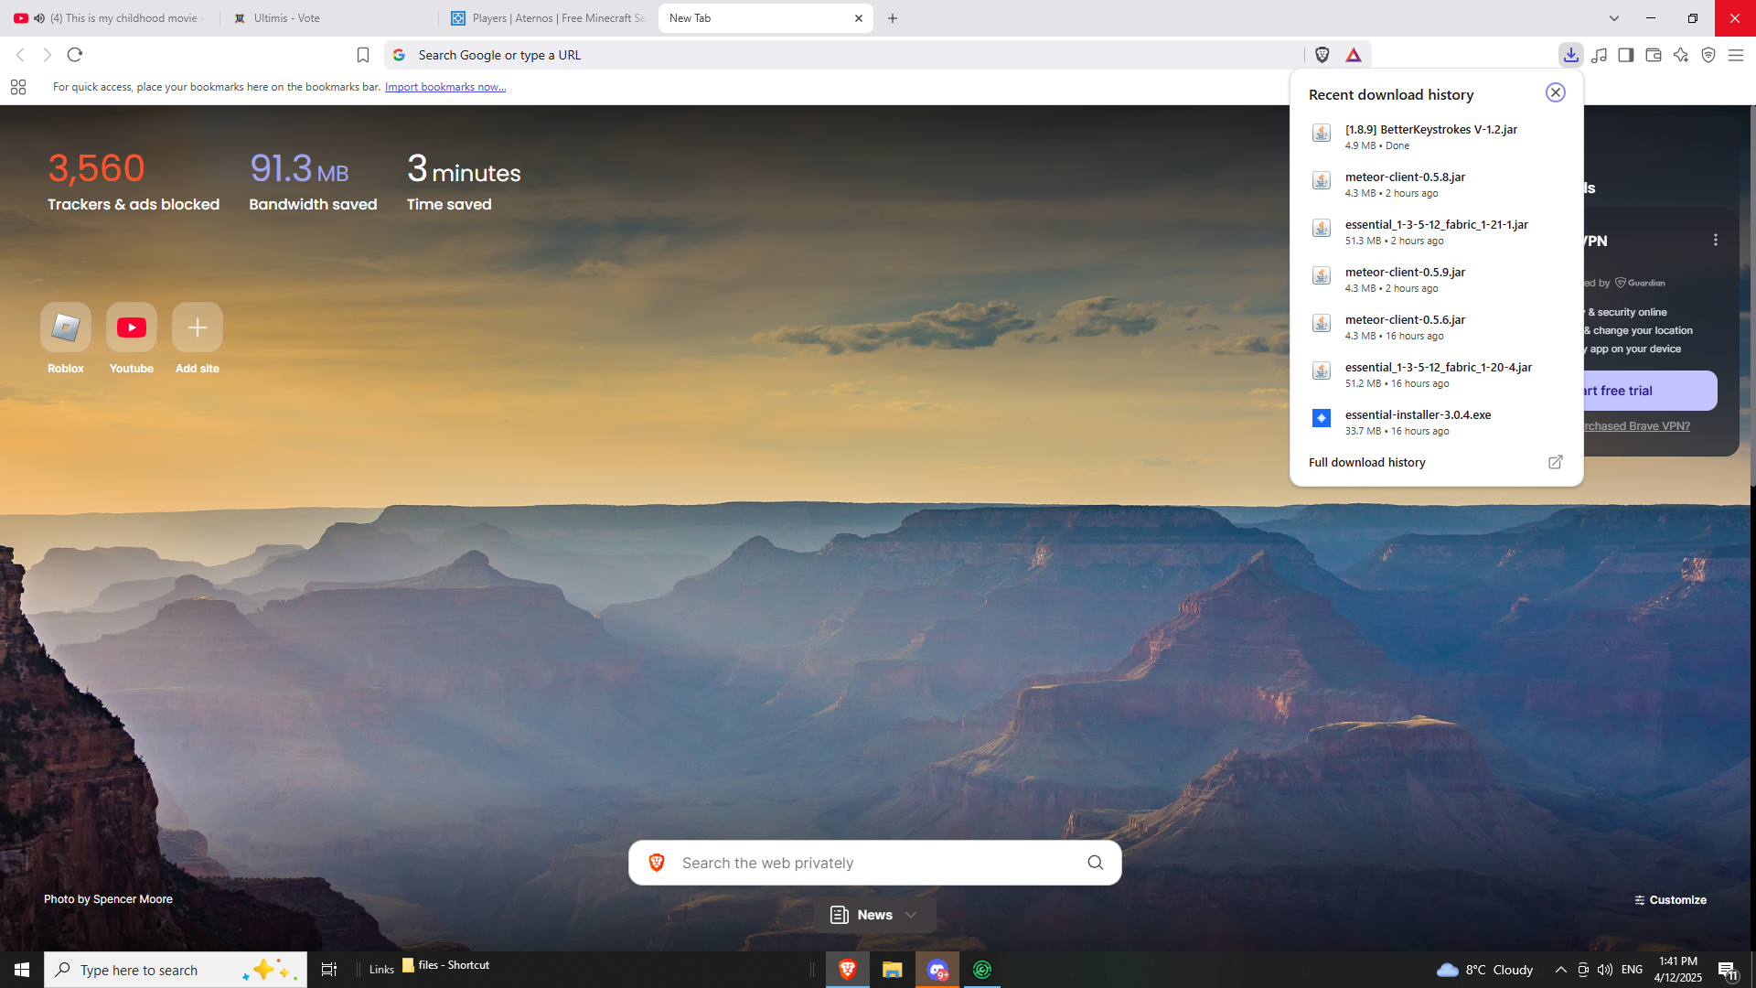Screen dimensions: 1756x988
Task: Click the Search the web privately field
Action: click(x=873, y=863)
